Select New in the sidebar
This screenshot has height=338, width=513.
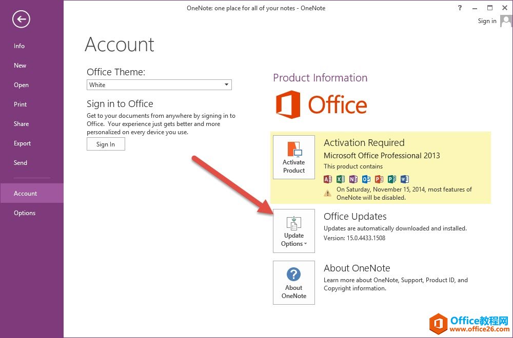click(x=20, y=66)
